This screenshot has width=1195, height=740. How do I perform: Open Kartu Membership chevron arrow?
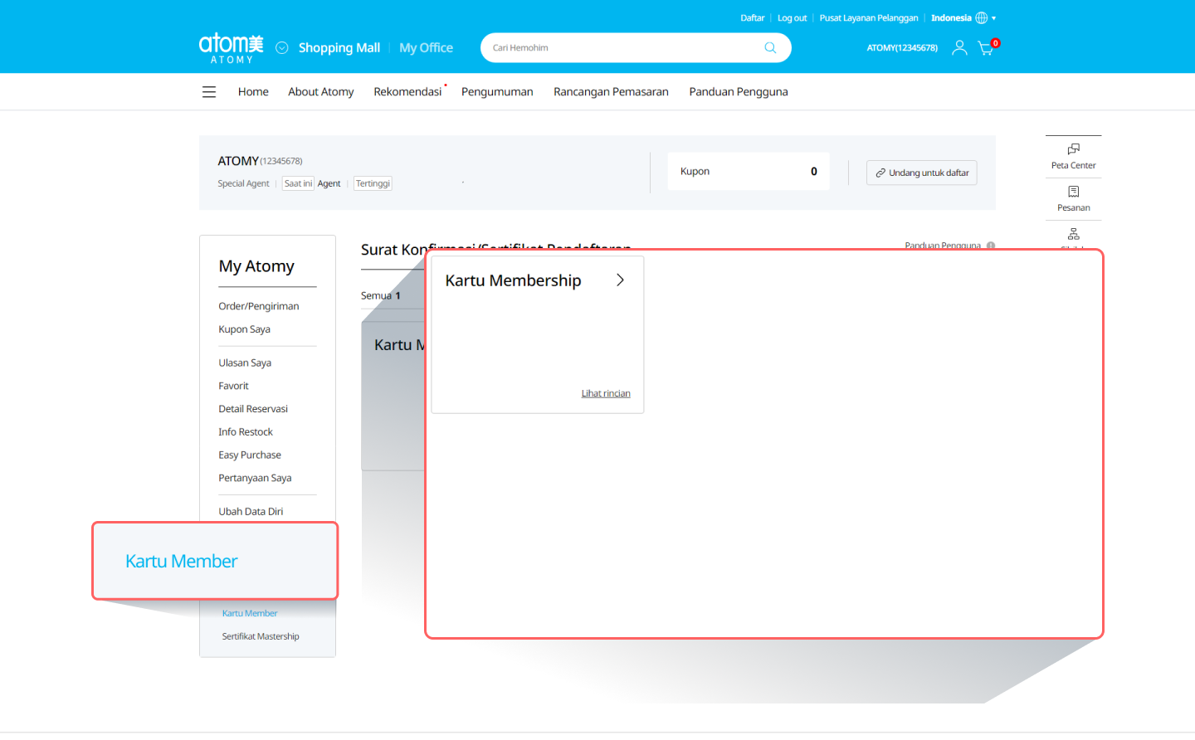[x=620, y=280]
